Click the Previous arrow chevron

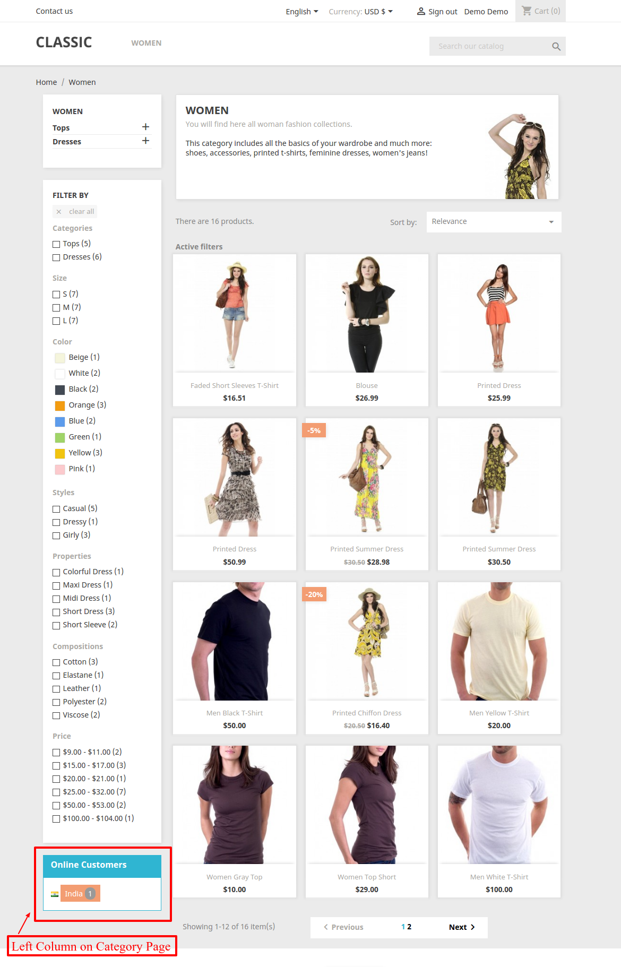coord(326,927)
